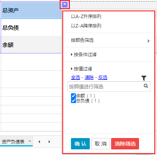Click the next sheet right arrow
The width and height of the screenshot is (157, 155).
click(x=49, y=142)
